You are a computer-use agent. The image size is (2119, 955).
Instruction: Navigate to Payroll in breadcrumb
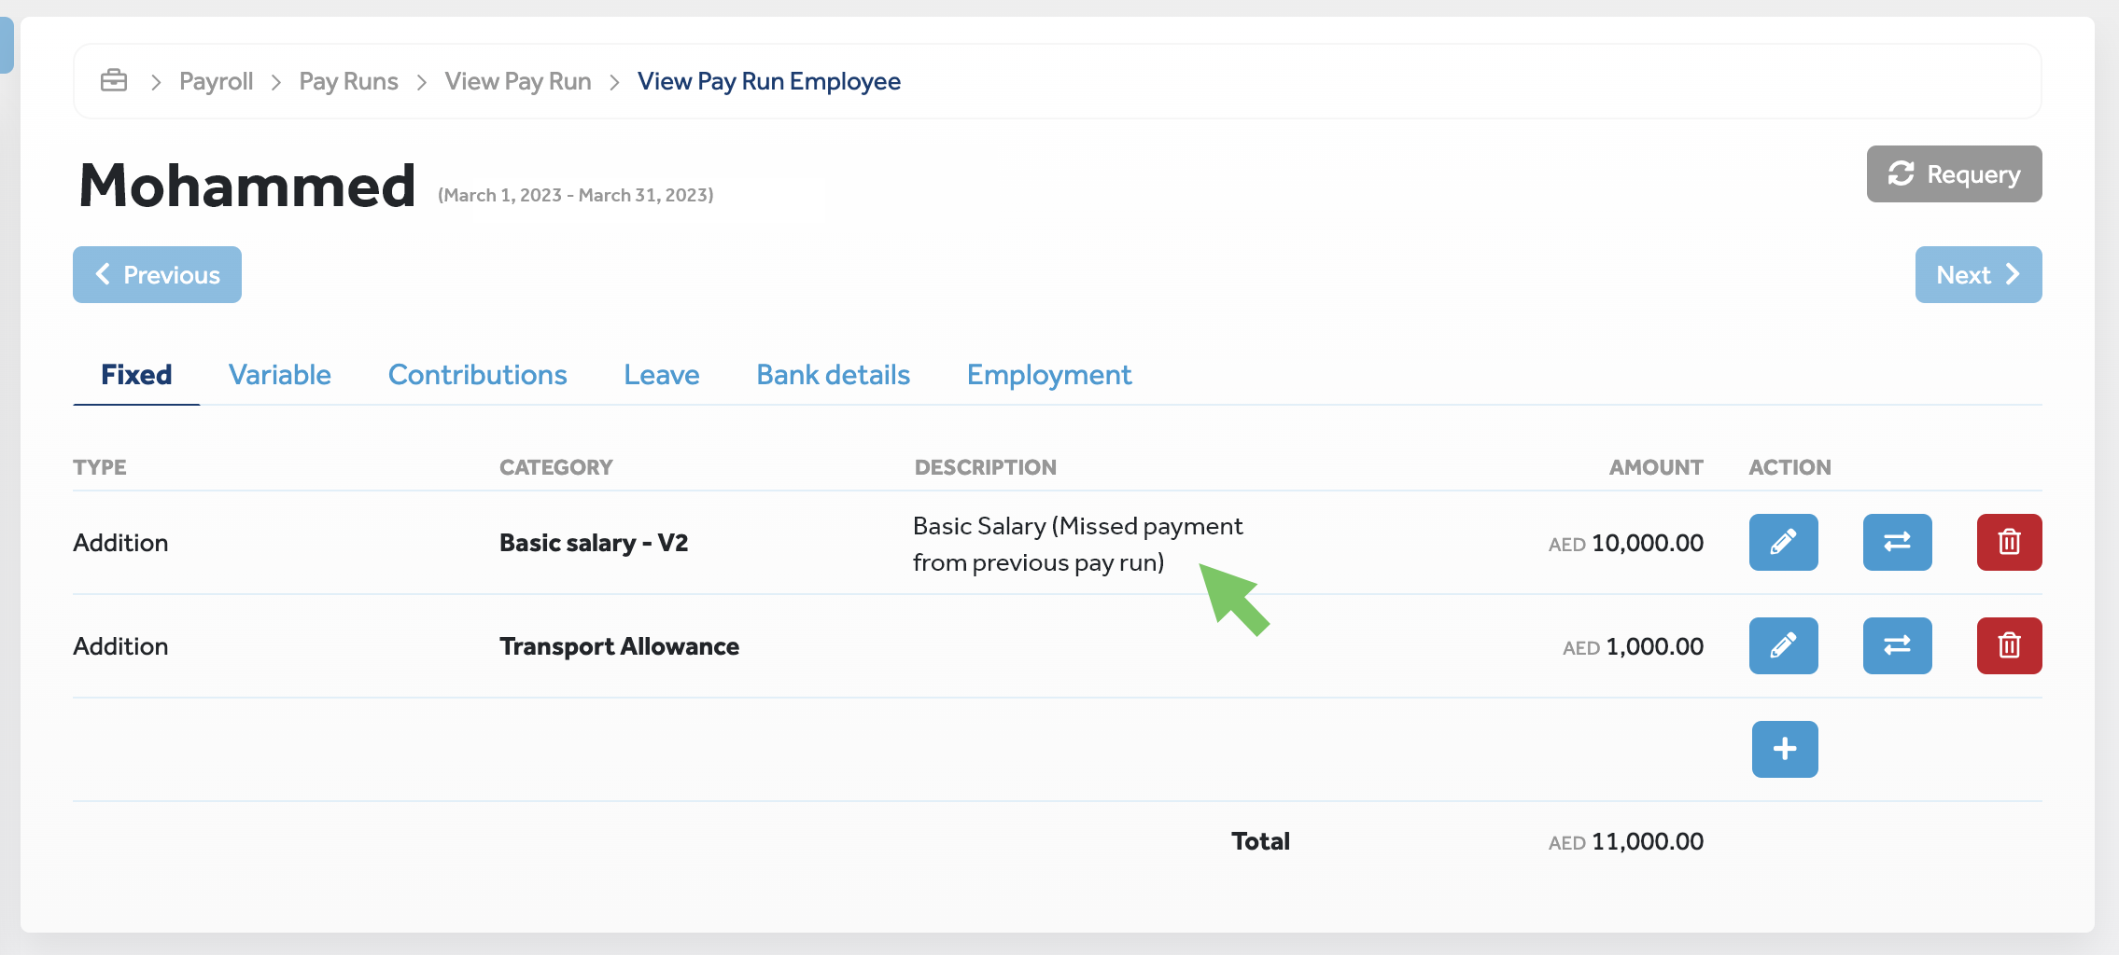point(216,82)
